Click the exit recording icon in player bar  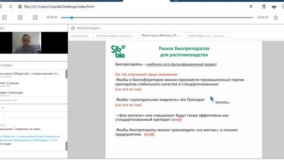[4, 17]
